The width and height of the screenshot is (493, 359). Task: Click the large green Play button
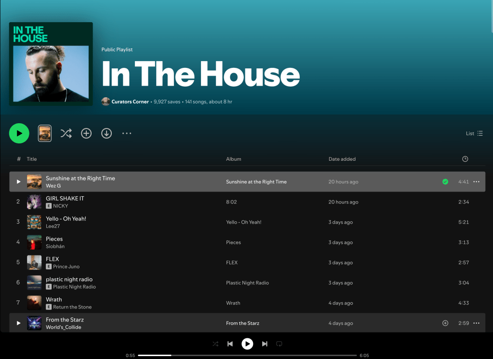(x=19, y=133)
